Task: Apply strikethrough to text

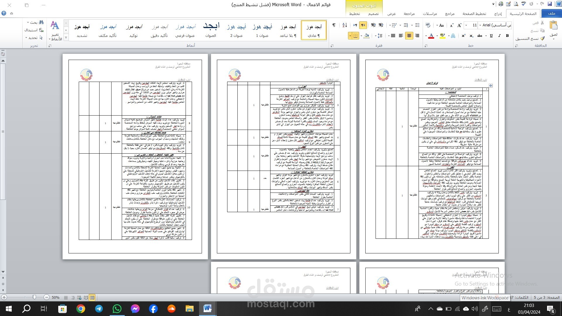Action: pos(480,36)
